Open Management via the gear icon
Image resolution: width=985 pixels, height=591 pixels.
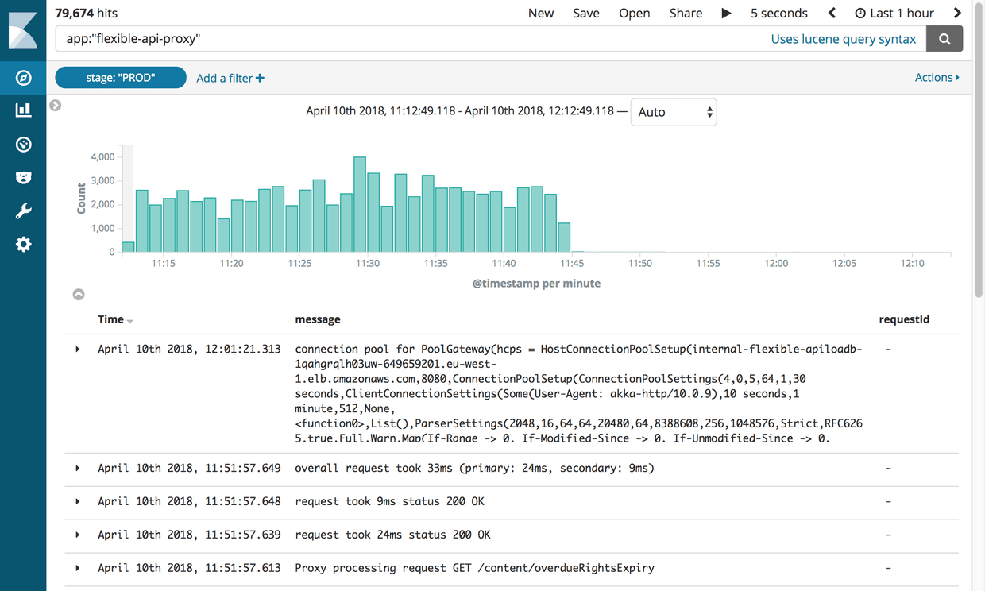coord(23,245)
